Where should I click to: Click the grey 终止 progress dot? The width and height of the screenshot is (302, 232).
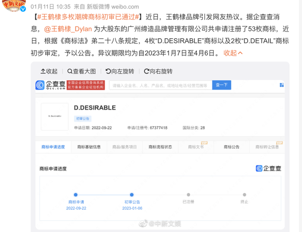[x=244, y=195]
